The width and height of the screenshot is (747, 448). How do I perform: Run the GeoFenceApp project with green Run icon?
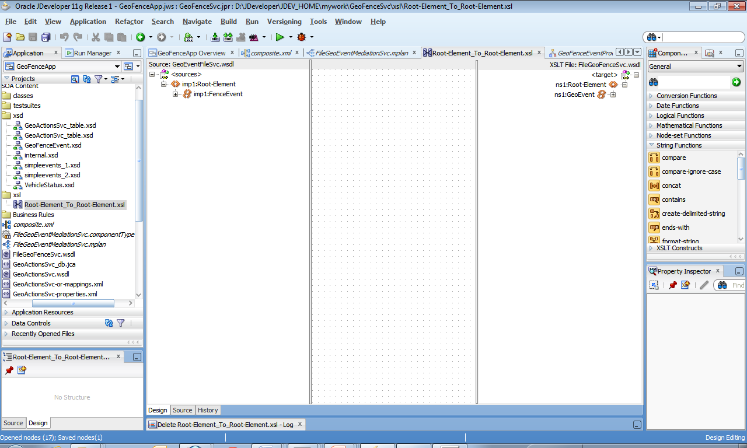click(x=280, y=37)
